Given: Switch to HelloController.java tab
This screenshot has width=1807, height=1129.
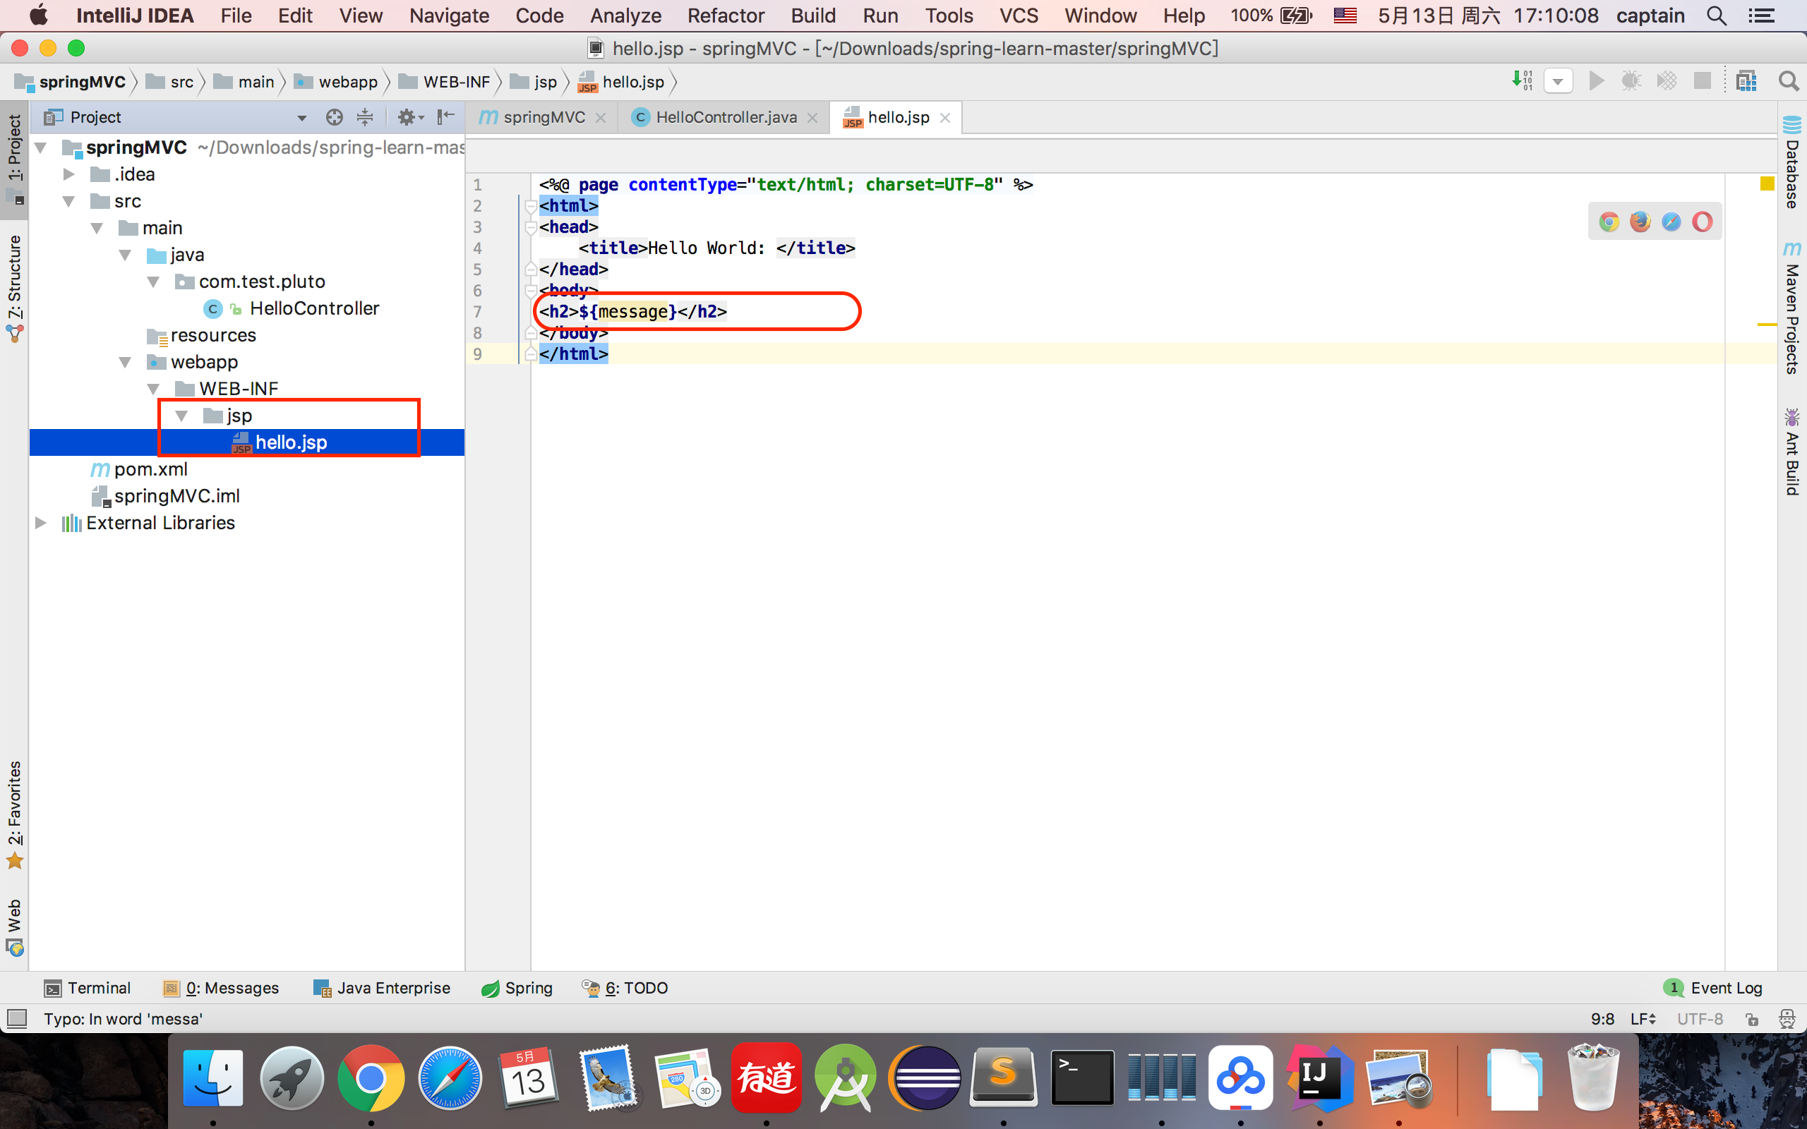Looking at the screenshot, I should [x=725, y=117].
